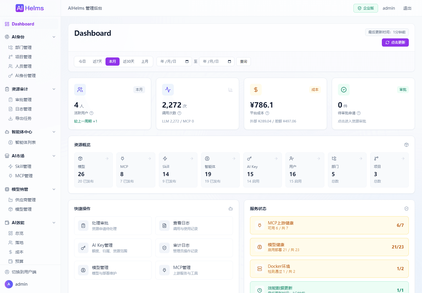Collapse the AI身份 sidebar group
The height and width of the screenshot is (293, 422).
click(x=54, y=37)
